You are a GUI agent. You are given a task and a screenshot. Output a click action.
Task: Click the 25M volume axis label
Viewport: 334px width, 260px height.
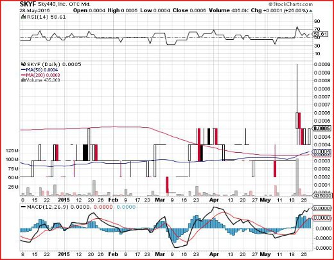click(13, 187)
